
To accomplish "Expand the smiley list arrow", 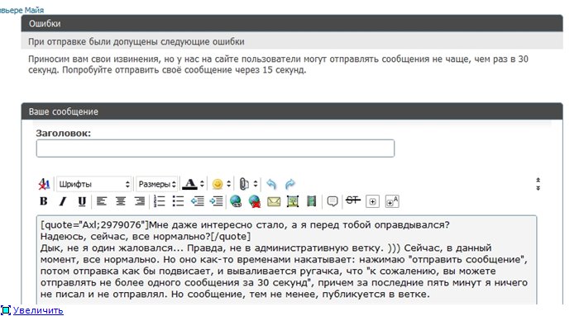I will (x=228, y=184).
